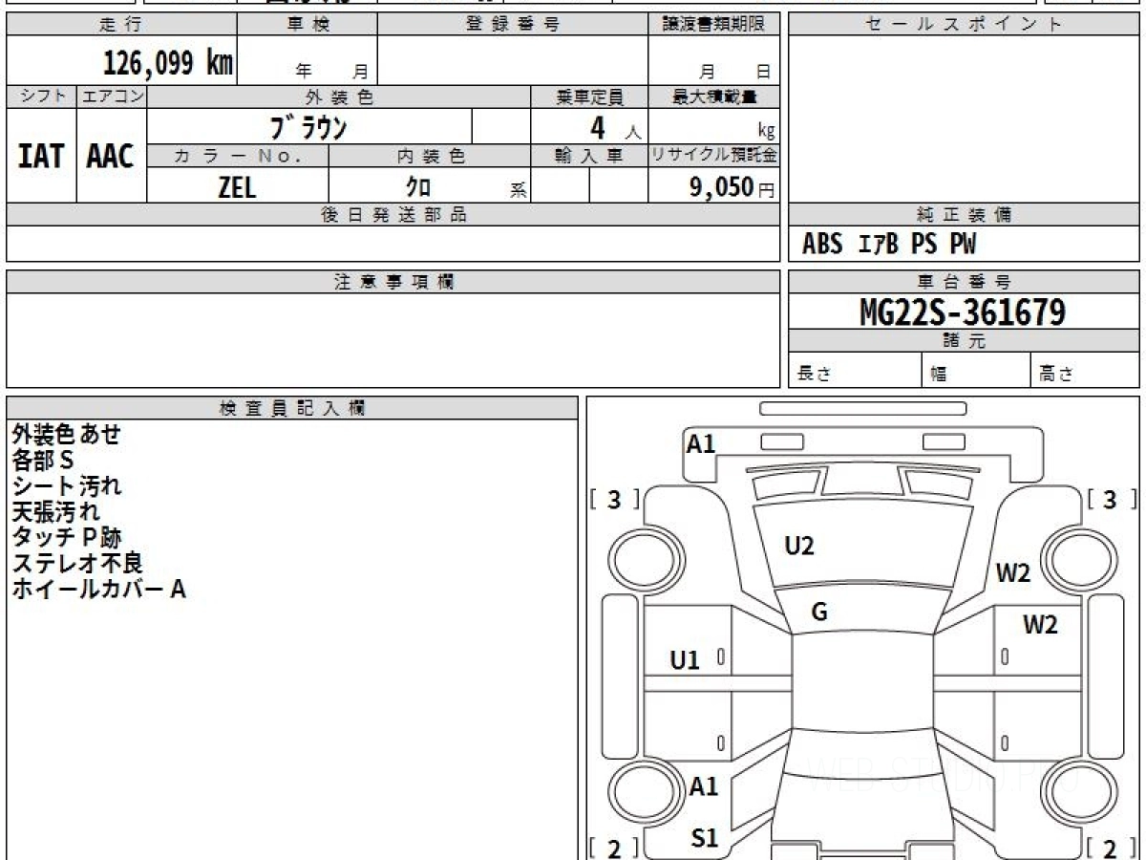Image resolution: width=1146 pixels, height=860 pixels.
Task: Click the 譲渡書類期限 header
Action: tap(714, 25)
